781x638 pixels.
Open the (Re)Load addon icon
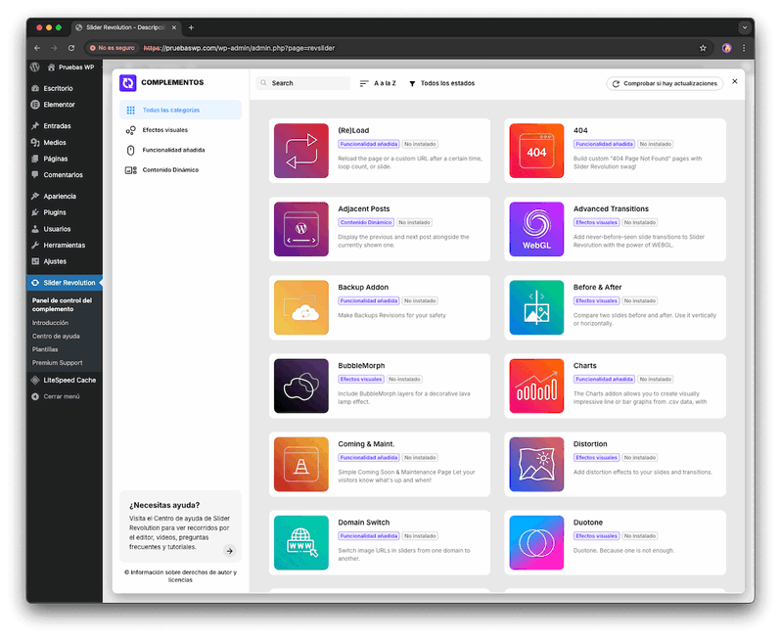[x=300, y=151]
